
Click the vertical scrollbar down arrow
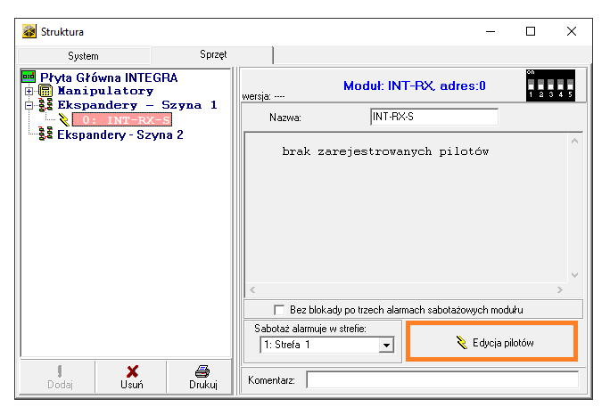pyautogui.click(x=574, y=275)
